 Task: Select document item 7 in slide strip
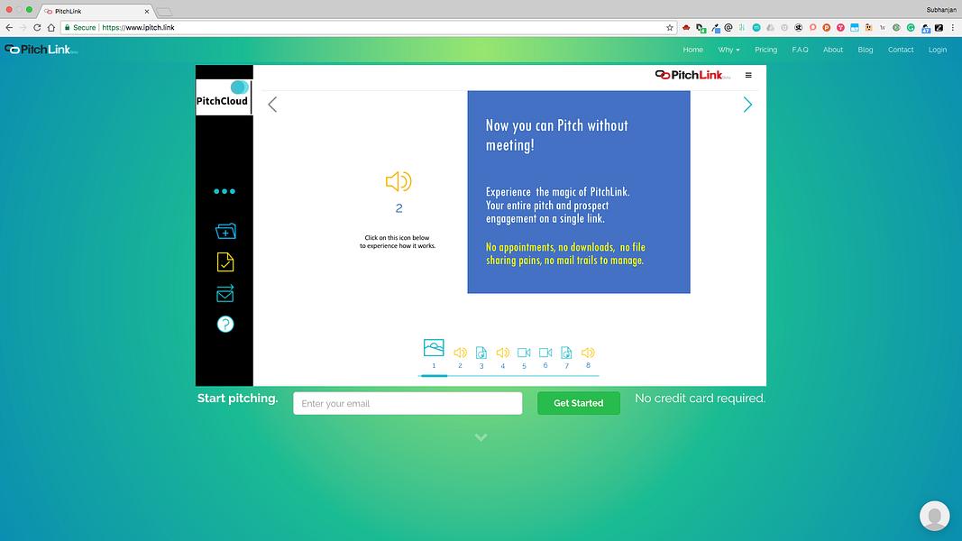pyautogui.click(x=566, y=353)
